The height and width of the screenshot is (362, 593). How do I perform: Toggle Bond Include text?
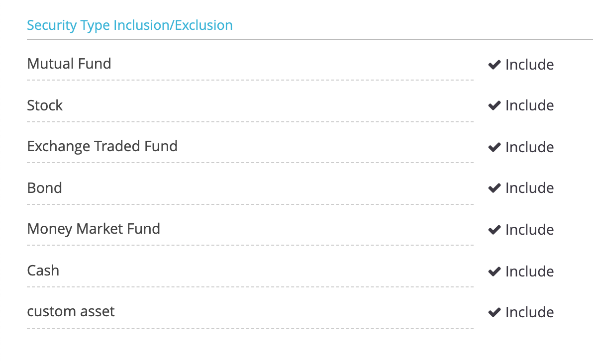pyautogui.click(x=529, y=188)
